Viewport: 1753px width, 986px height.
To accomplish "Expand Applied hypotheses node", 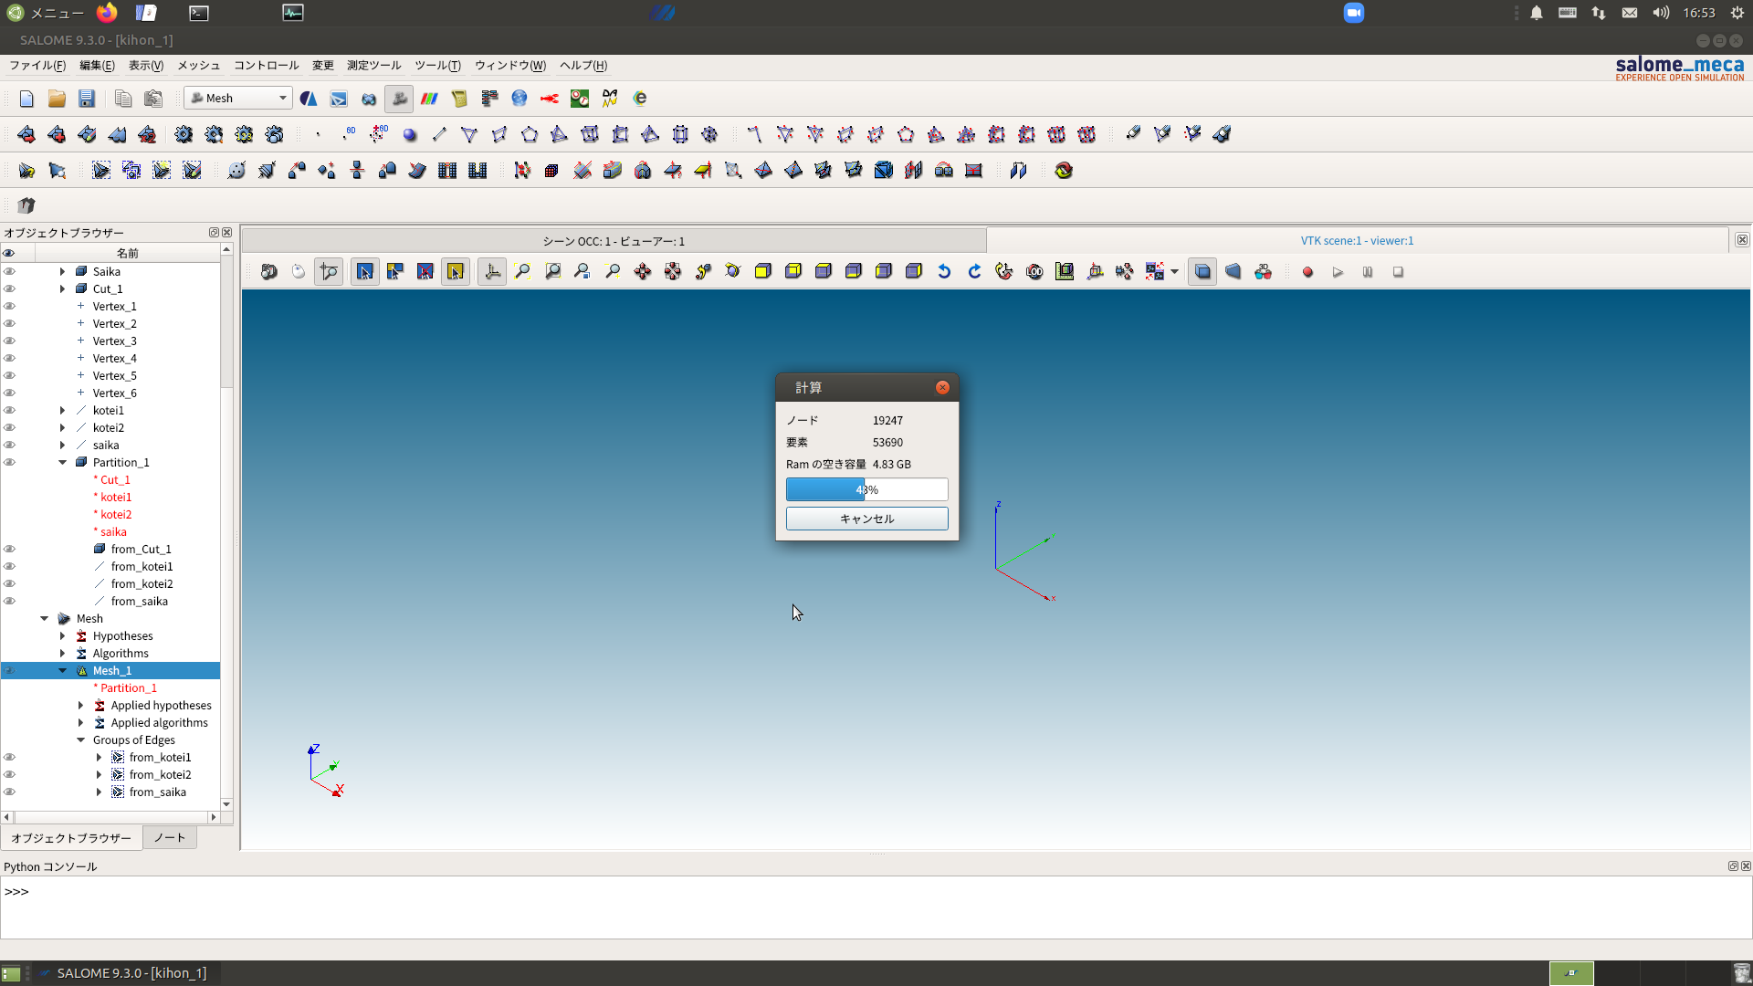I will click(80, 706).
